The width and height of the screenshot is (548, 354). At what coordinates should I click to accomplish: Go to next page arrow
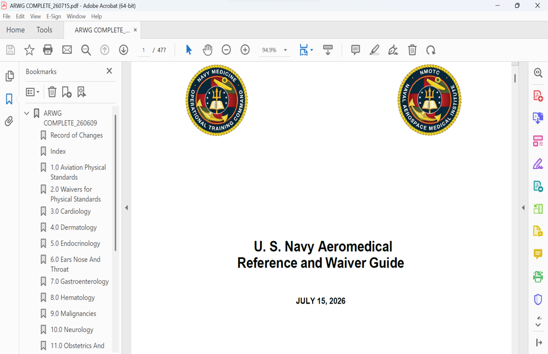tap(123, 50)
